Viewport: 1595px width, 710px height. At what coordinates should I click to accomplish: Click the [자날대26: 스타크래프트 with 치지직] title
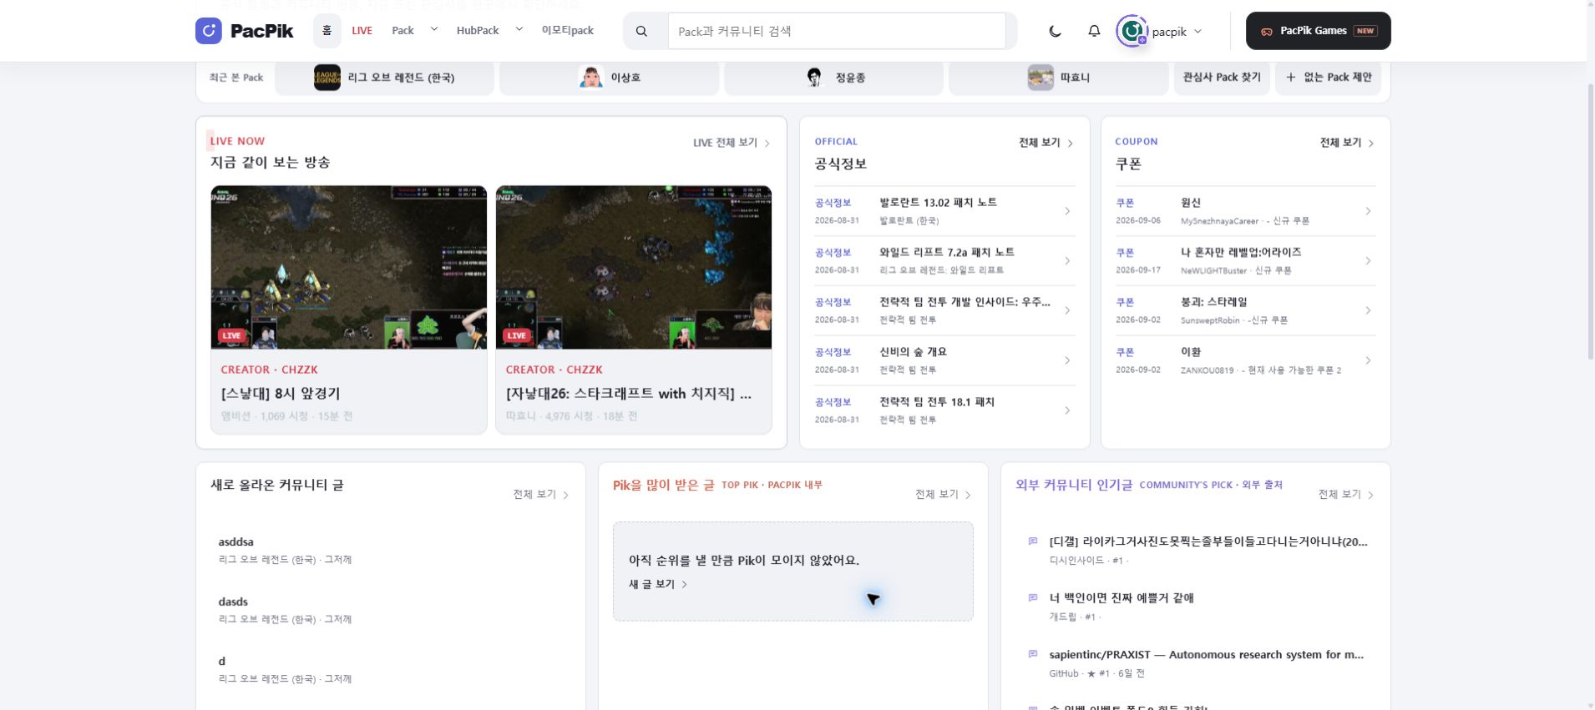coord(629,393)
